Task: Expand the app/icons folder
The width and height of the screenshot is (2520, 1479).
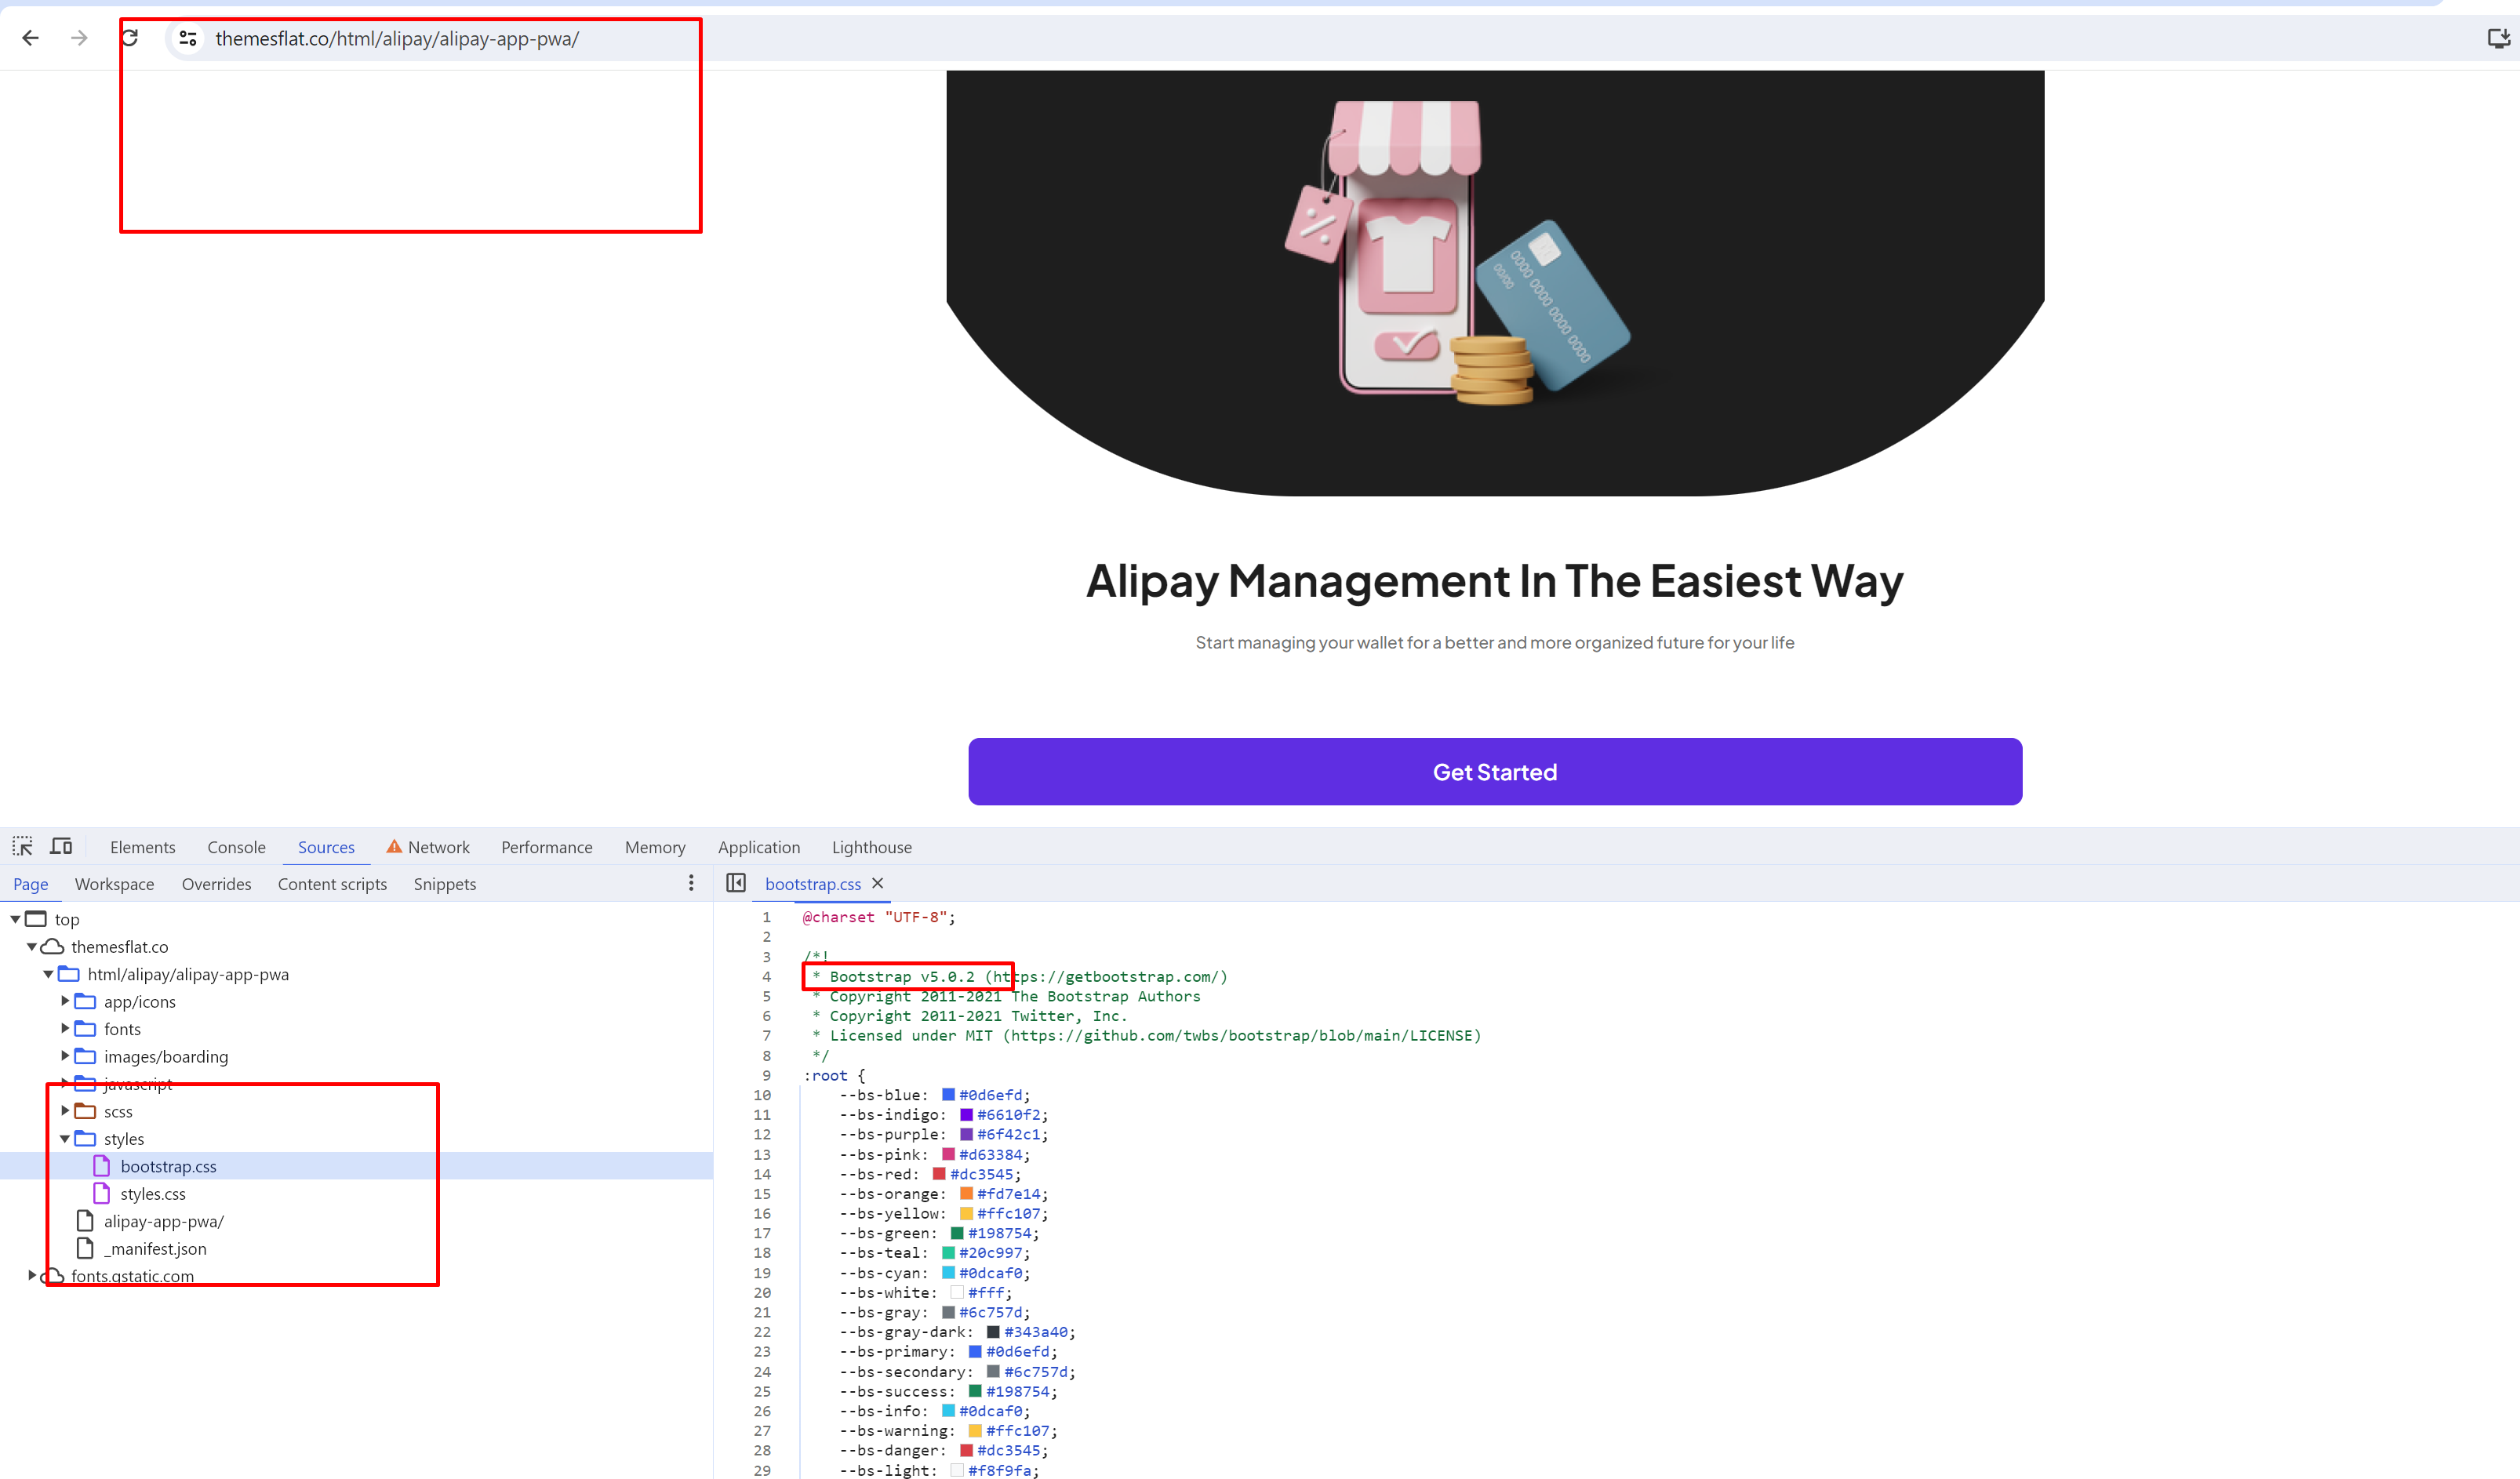Action: click(x=65, y=1000)
